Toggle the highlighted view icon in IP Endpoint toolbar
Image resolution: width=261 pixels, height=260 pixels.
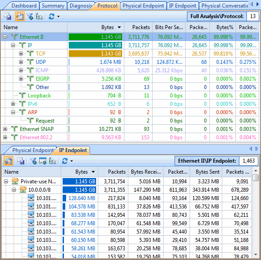pos(8,161)
